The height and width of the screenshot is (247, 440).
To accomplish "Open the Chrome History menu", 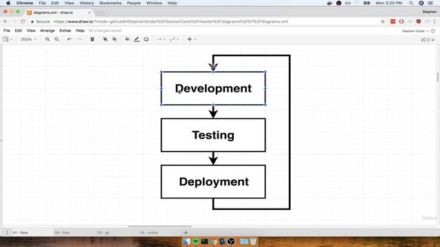I will pyautogui.click(x=87, y=3).
